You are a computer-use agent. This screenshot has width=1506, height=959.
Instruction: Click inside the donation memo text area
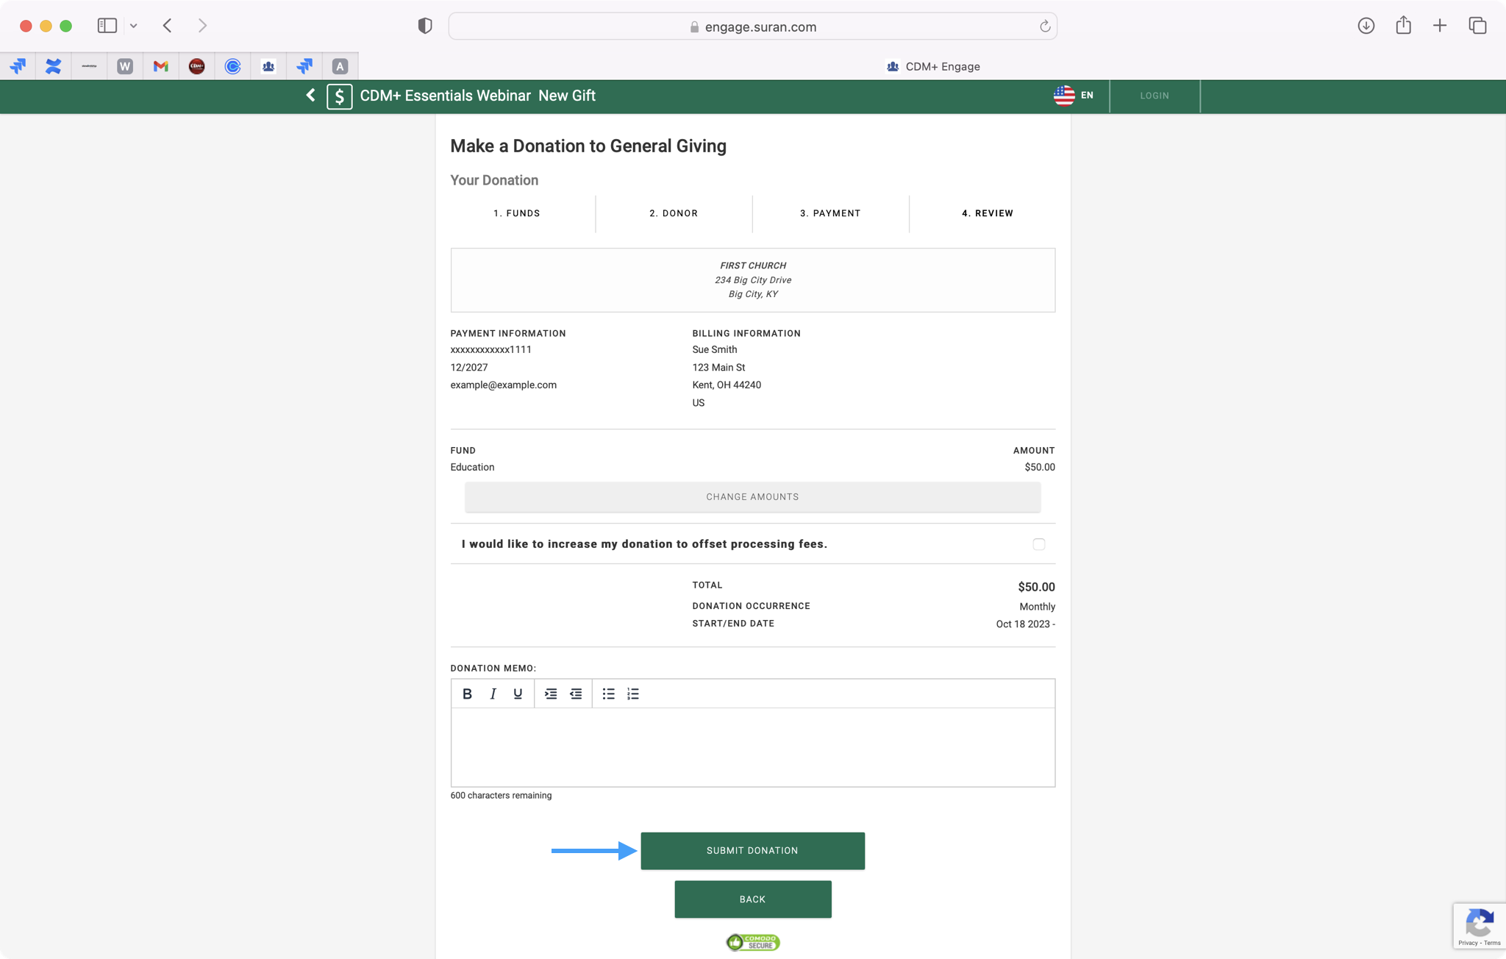point(752,746)
